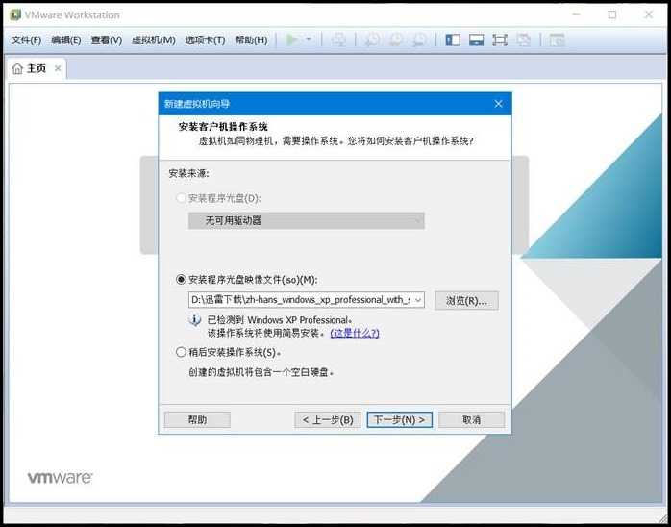Screen dimensions: 671x527
Task: Open the power options dropdown arrow beside play
Action: tap(309, 39)
